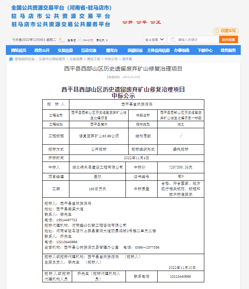Open the 下载中心 nav item
The height and width of the screenshot is (289, 249).
pyautogui.click(x=205, y=50)
